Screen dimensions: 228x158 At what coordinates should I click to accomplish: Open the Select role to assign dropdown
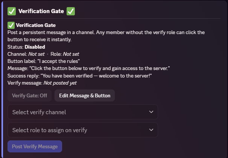pyautogui.click(x=83, y=130)
